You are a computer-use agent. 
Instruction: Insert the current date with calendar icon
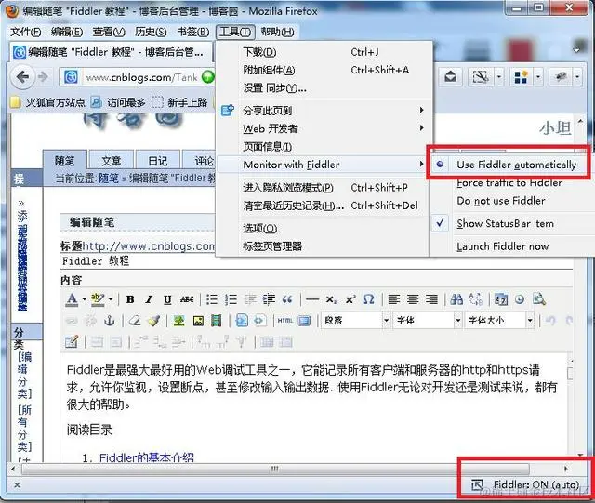click(501, 299)
